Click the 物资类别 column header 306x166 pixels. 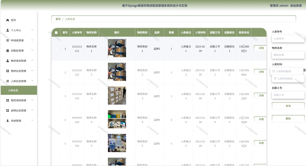[142, 33]
